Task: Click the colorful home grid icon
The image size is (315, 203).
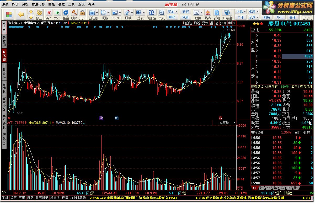Action: (x=9, y=14)
